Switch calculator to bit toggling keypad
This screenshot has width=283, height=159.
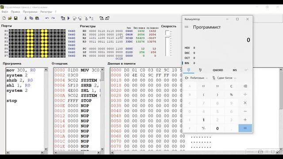(x=200, y=70)
